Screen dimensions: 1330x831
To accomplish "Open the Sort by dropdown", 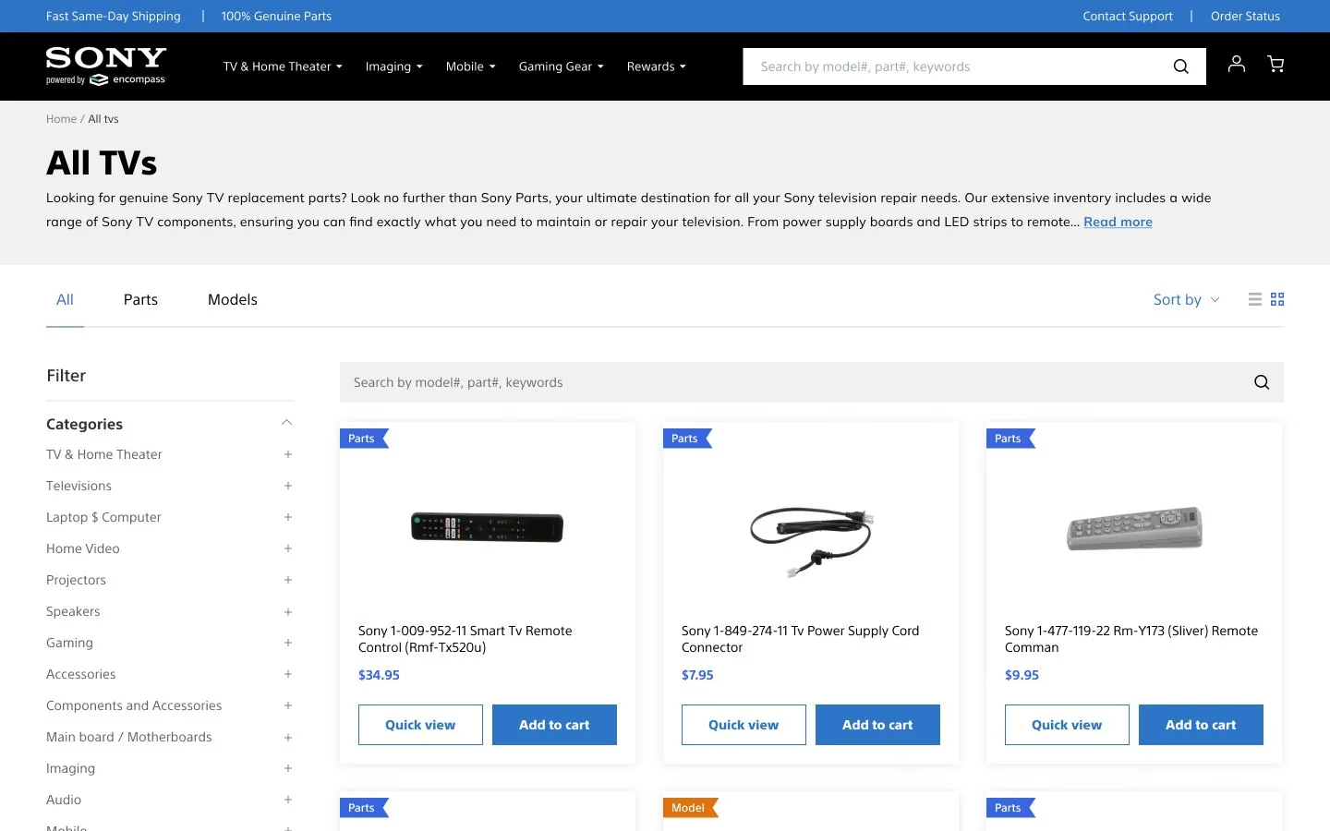I will (1186, 299).
